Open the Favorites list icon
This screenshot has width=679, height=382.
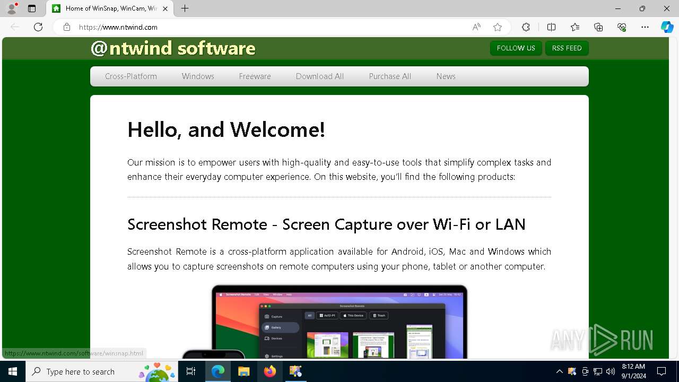pos(575,27)
